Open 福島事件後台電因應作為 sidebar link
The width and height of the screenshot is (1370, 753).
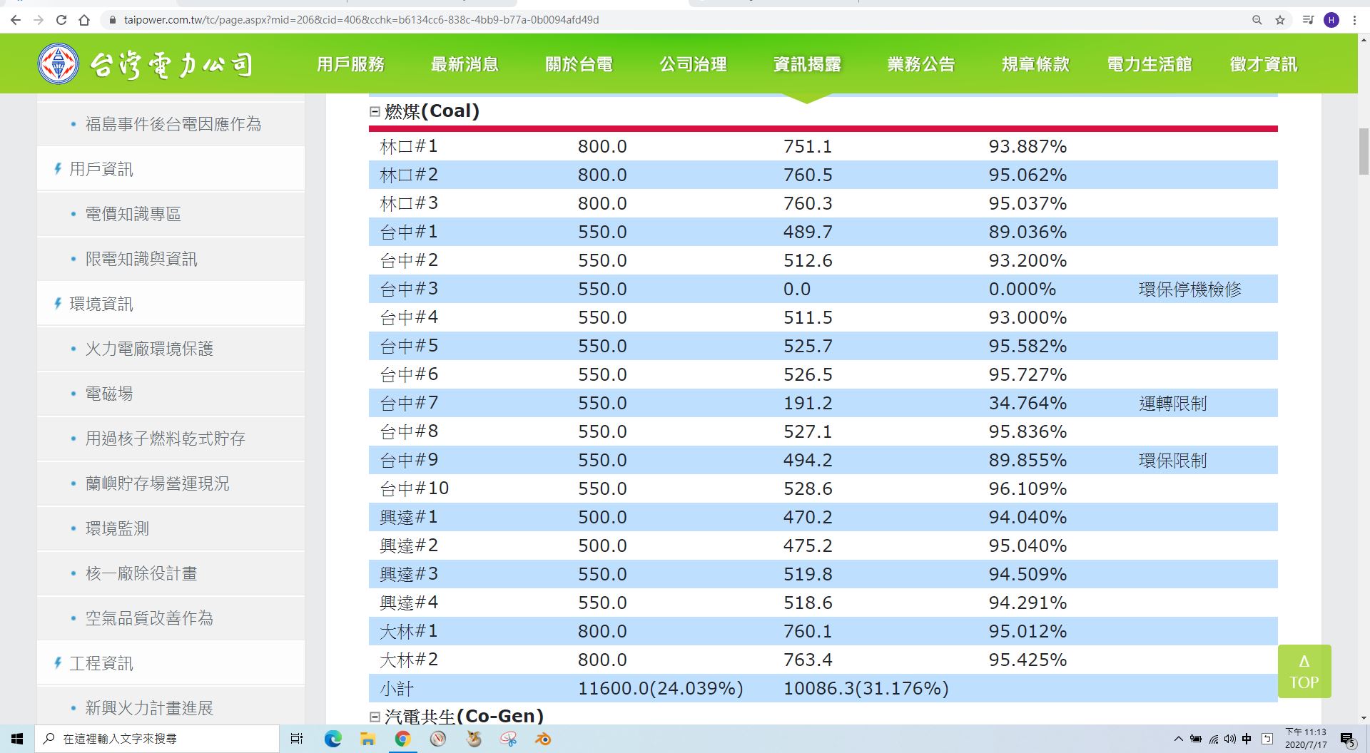click(173, 124)
